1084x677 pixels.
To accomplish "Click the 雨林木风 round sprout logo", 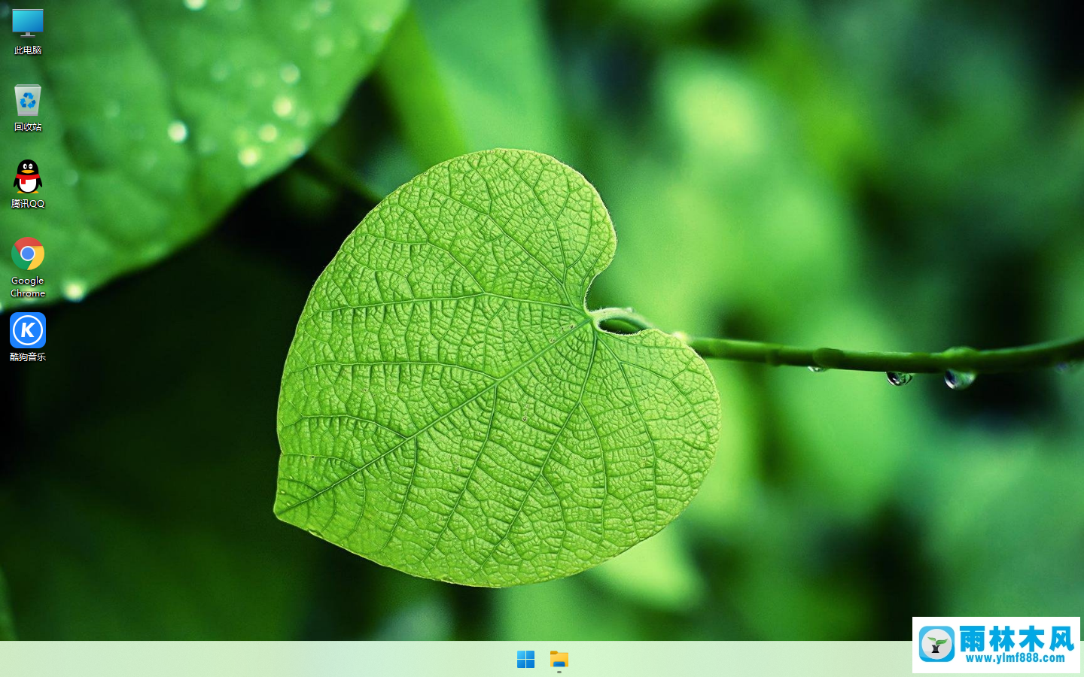I will click(x=936, y=645).
